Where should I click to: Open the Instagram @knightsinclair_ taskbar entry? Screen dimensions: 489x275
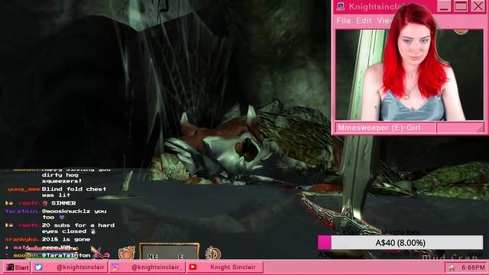point(147,267)
